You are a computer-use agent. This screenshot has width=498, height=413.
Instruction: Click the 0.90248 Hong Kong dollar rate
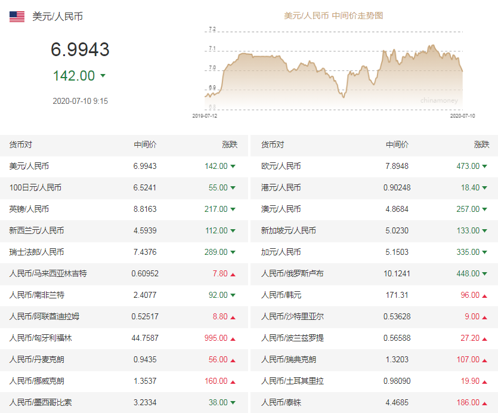pyautogui.click(x=397, y=187)
